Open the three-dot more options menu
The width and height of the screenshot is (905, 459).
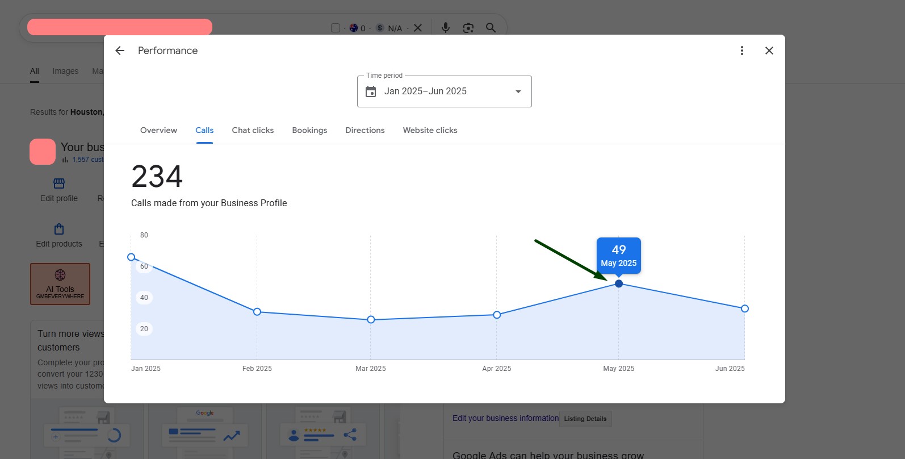(741, 51)
